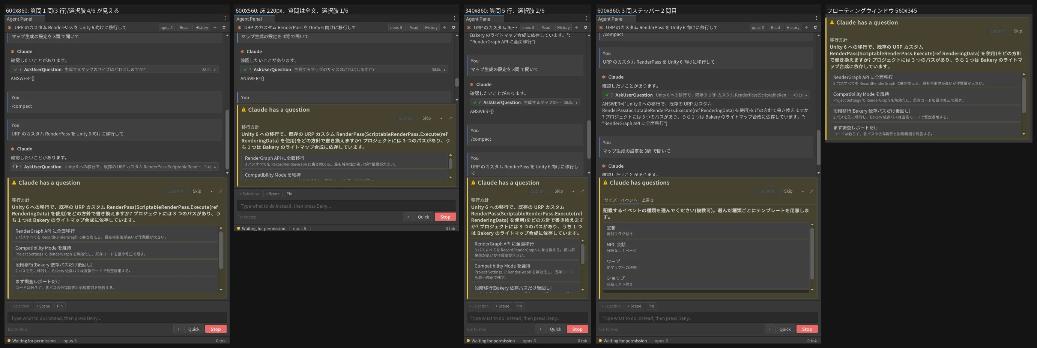Open opus-5 model selector in 340x860 panel header
The height and width of the screenshot is (348, 1037).
pos(528,28)
